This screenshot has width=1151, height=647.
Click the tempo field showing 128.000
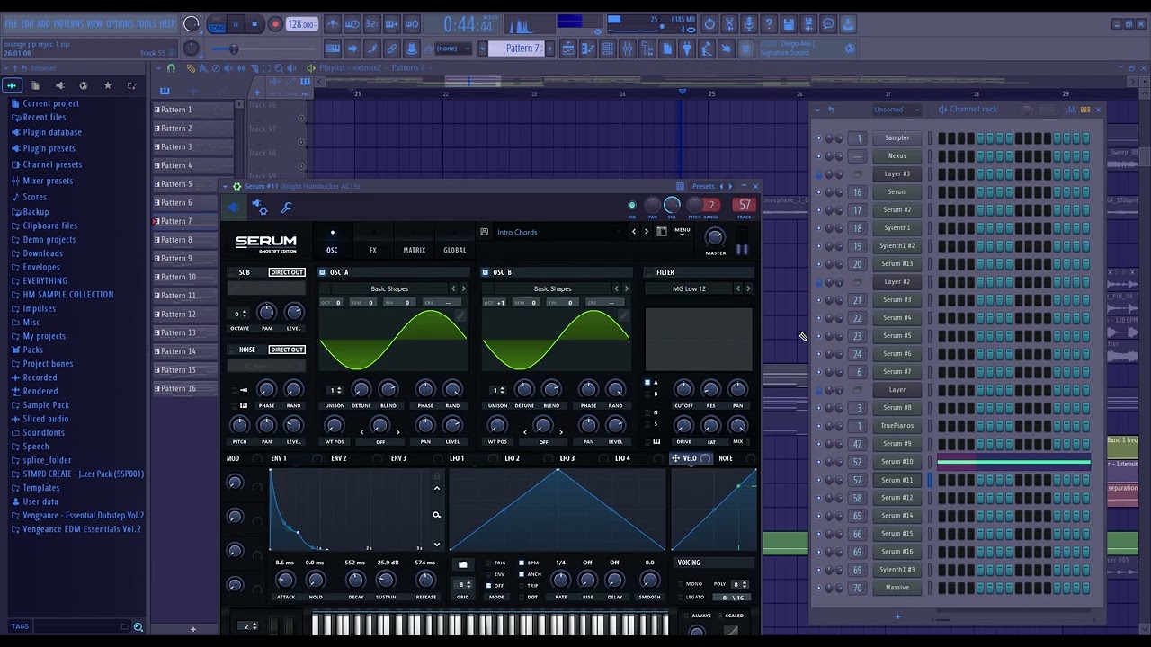[301, 24]
